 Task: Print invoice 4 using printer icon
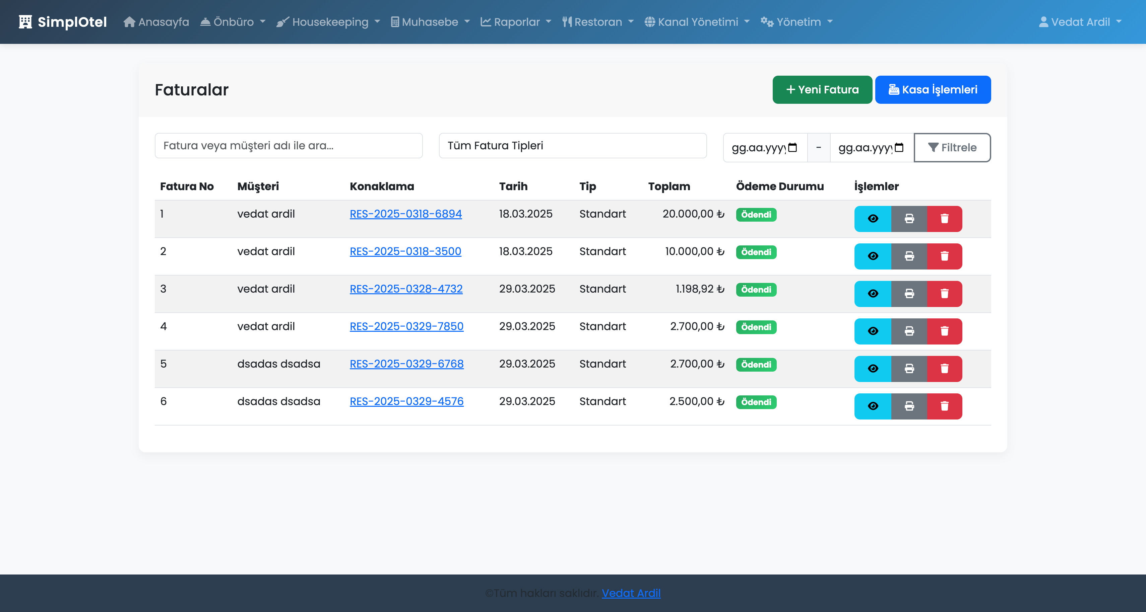pyautogui.click(x=909, y=331)
